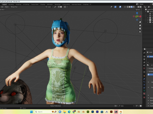Toggle the camera view icon

(x=140, y=28)
